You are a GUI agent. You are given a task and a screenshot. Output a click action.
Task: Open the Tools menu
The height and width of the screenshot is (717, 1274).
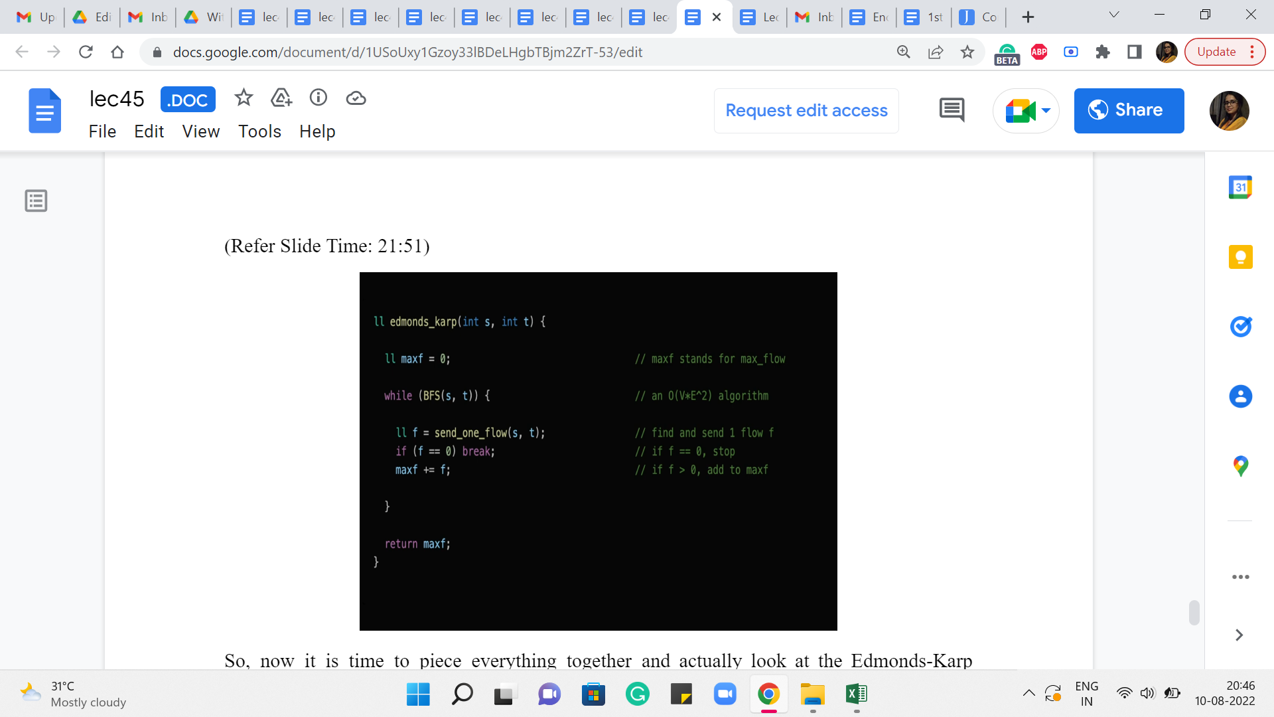pyautogui.click(x=259, y=131)
